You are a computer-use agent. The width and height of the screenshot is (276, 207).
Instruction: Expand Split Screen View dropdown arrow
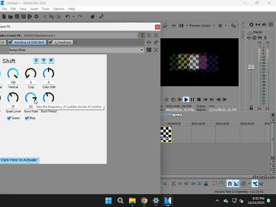pyautogui.click(x=187, y=26)
